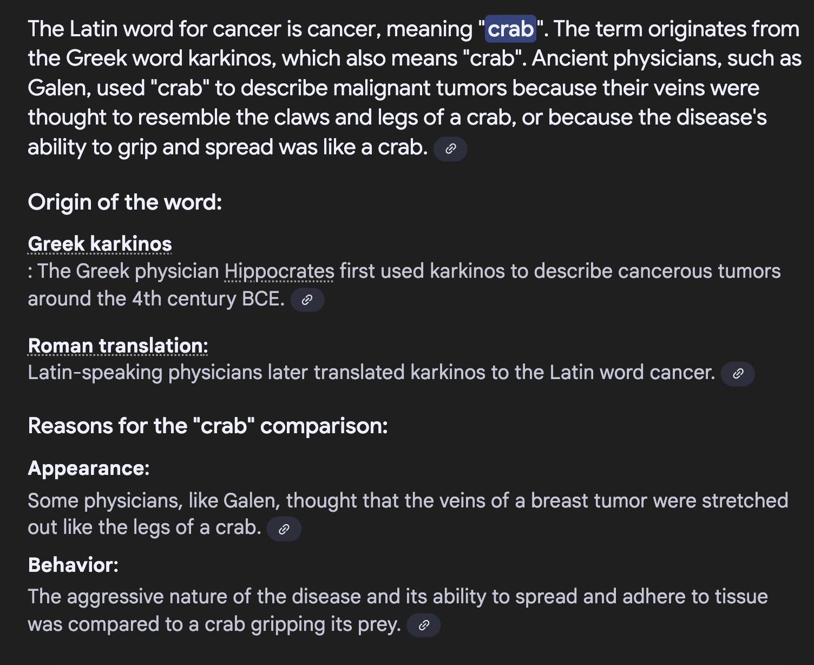Viewport: 814px width, 665px height.
Task: Open source link icon after "4th century BCE."
Action: pyautogui.click(x=307, y=300)
